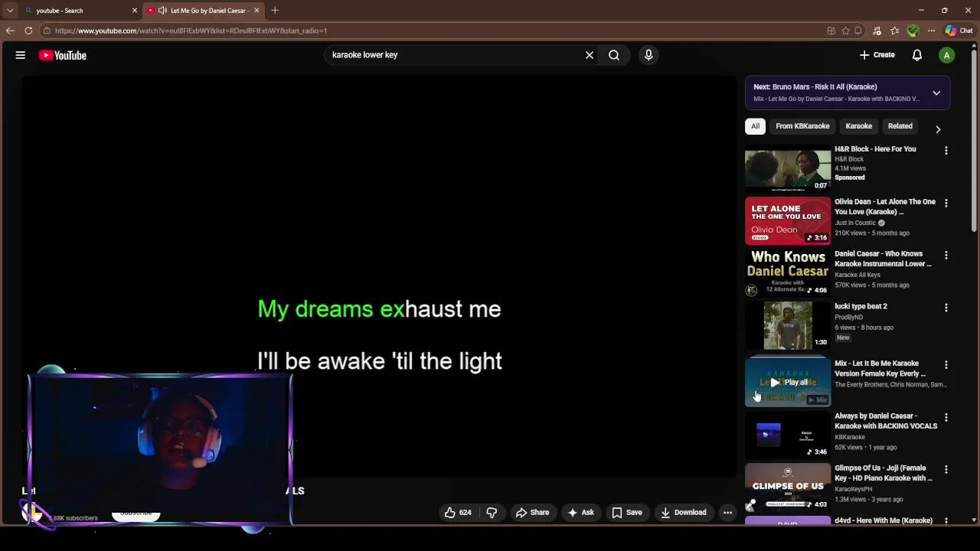This screenshot has height=551, width=980.
Task: Select From KBKaraoke filter chip
Action: [802, 126]
